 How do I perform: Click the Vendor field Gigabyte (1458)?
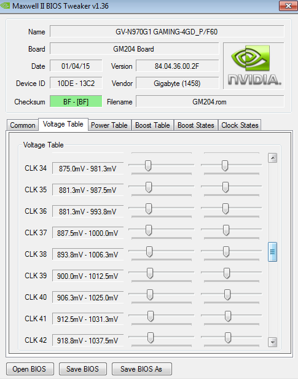point(177,84)
